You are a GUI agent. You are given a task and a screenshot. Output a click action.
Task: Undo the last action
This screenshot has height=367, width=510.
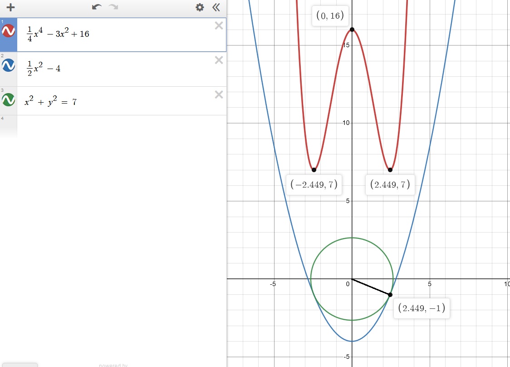[x=97, y=7]
